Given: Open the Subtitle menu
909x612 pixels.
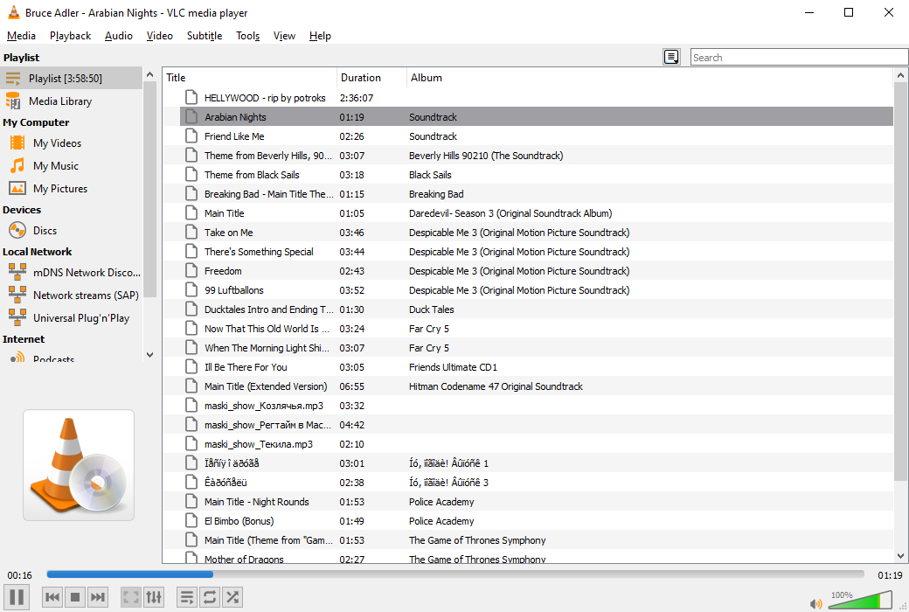Looking at the screenshot, I should pos(204,35).
